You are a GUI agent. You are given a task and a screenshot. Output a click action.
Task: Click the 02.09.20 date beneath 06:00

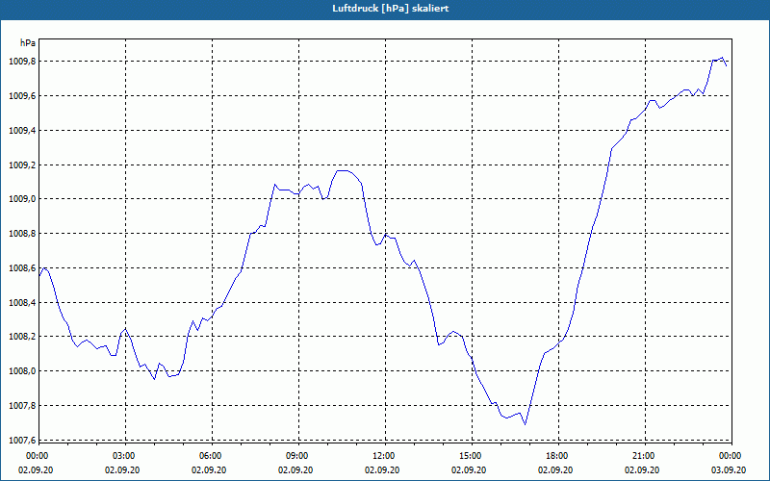[209, 469]
